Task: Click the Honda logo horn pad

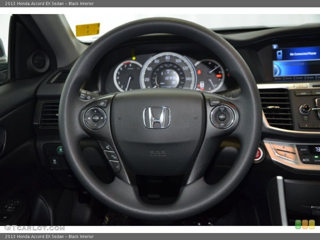Action: [x=157, y=117]
